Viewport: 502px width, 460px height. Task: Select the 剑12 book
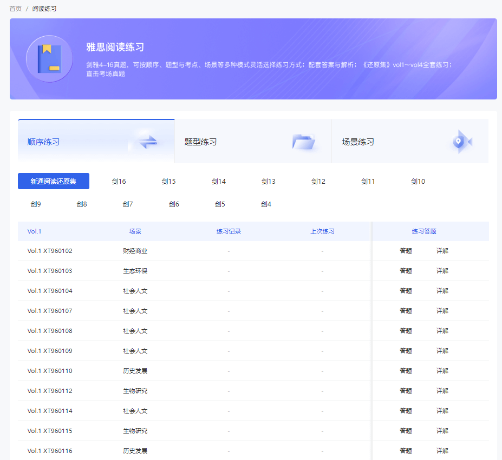(x=318, y=181)
